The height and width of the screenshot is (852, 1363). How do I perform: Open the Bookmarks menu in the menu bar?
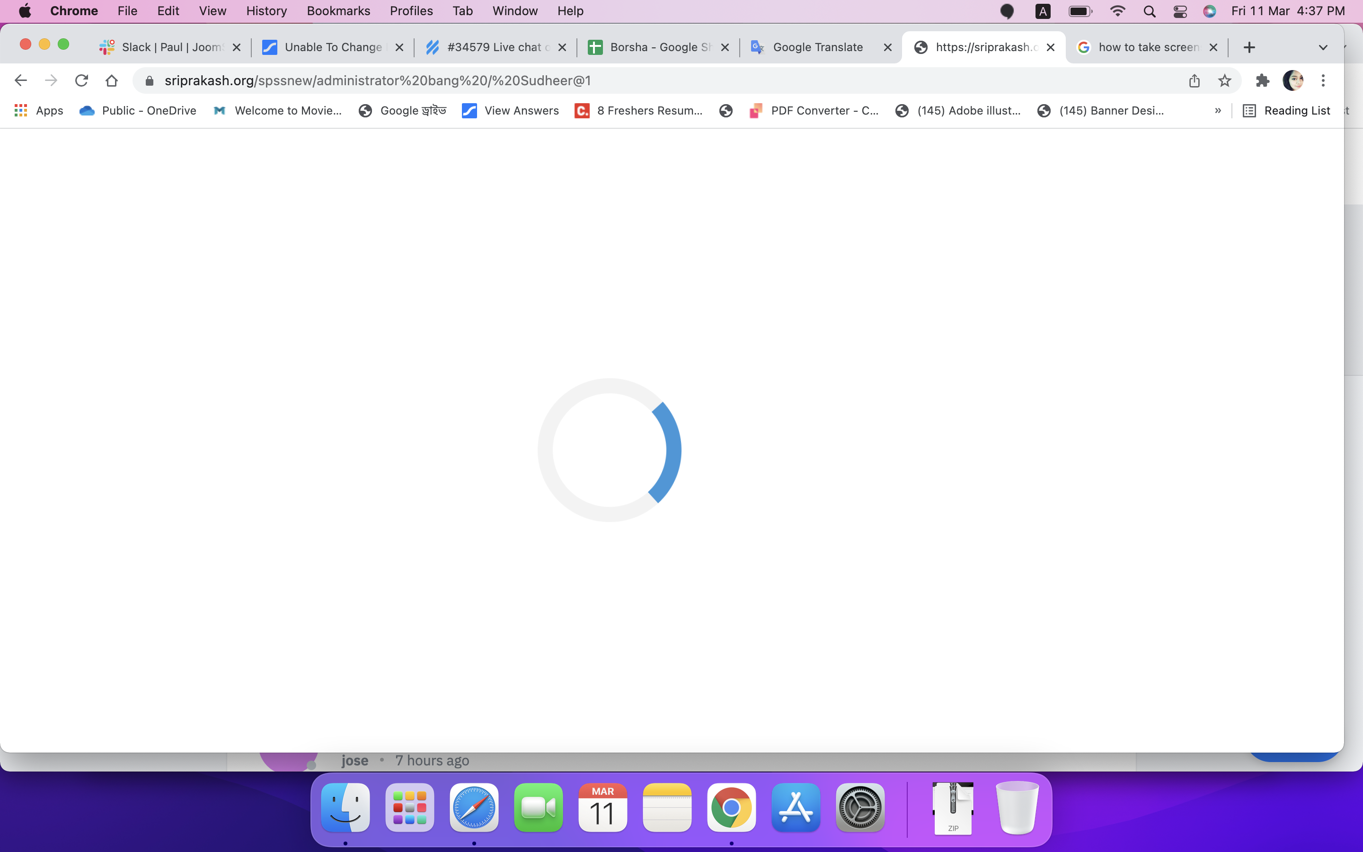point(338,11)
